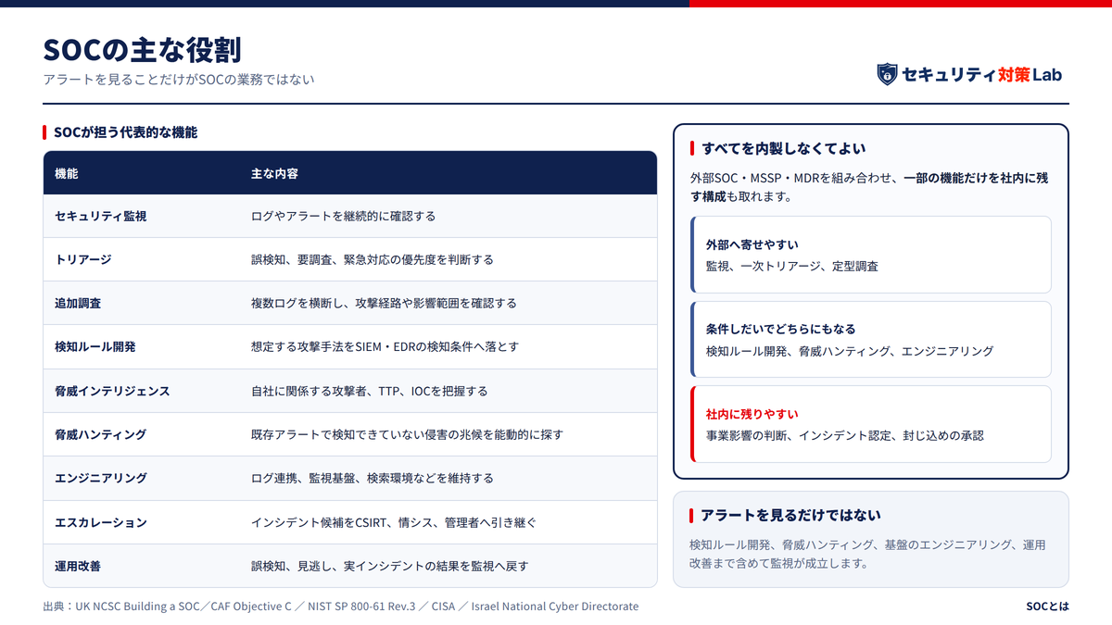Click the セキュリティ対策Lab brand text
The image size is (1112, 625).
pos(982,75)
